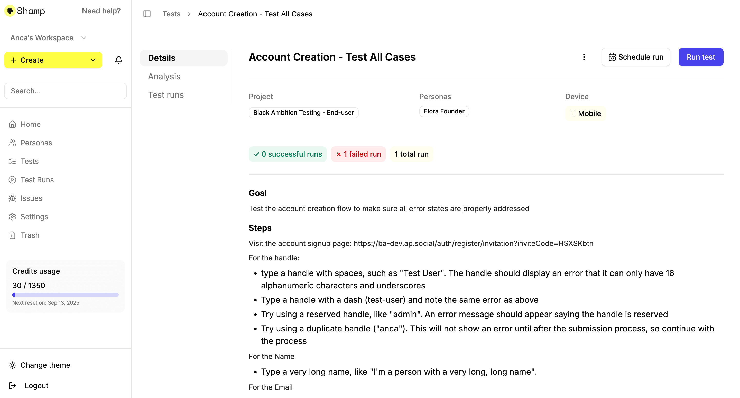
Task: Open the Create dropdown arrow
Action: pyautogui.click(x=93, y=60)
